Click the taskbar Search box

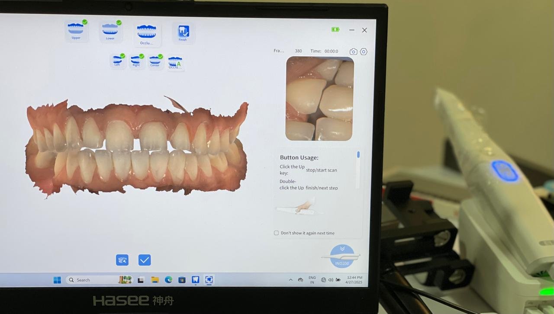99,280
